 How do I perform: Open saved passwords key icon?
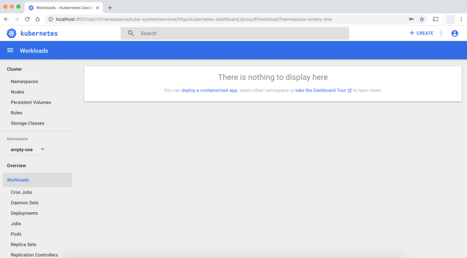tap(411, 19)
